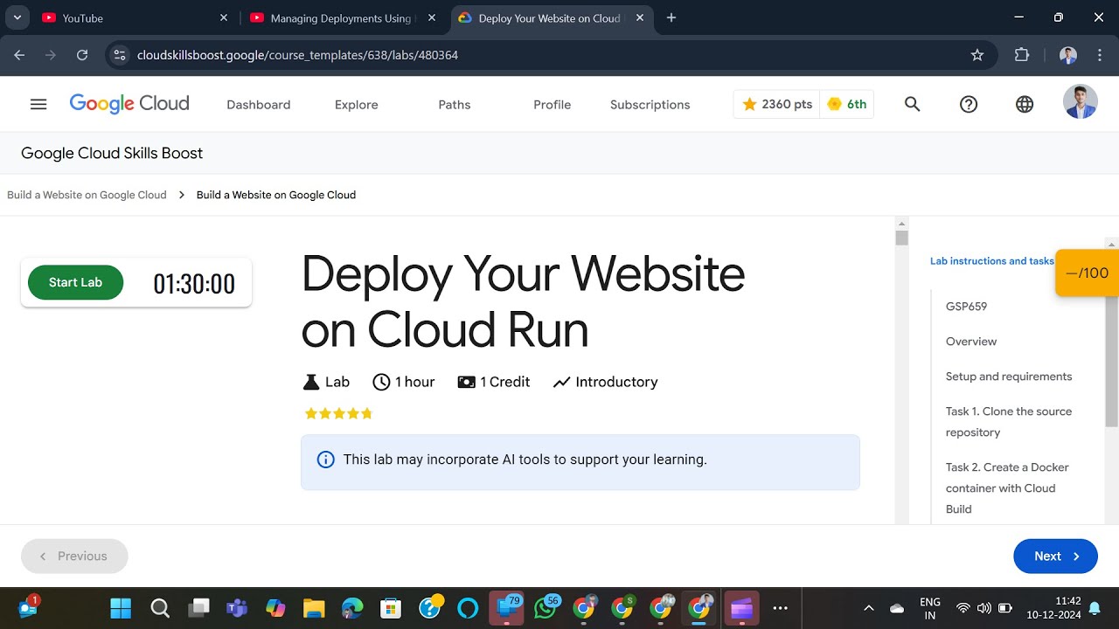Open Wi-Fi network settings in tray
The height and width of the screenshot is (629, 1119).
[963, 608]
